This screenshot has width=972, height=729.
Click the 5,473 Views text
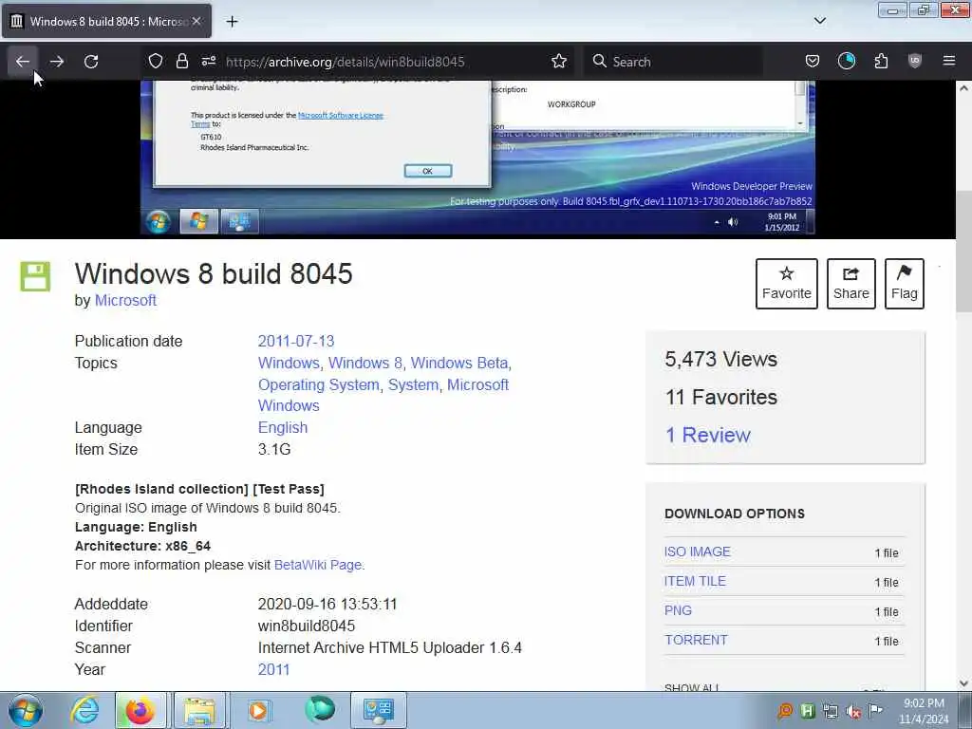tap(721, 359)
